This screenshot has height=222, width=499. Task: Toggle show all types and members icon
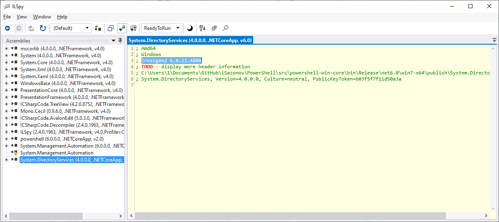click(134, 28)
